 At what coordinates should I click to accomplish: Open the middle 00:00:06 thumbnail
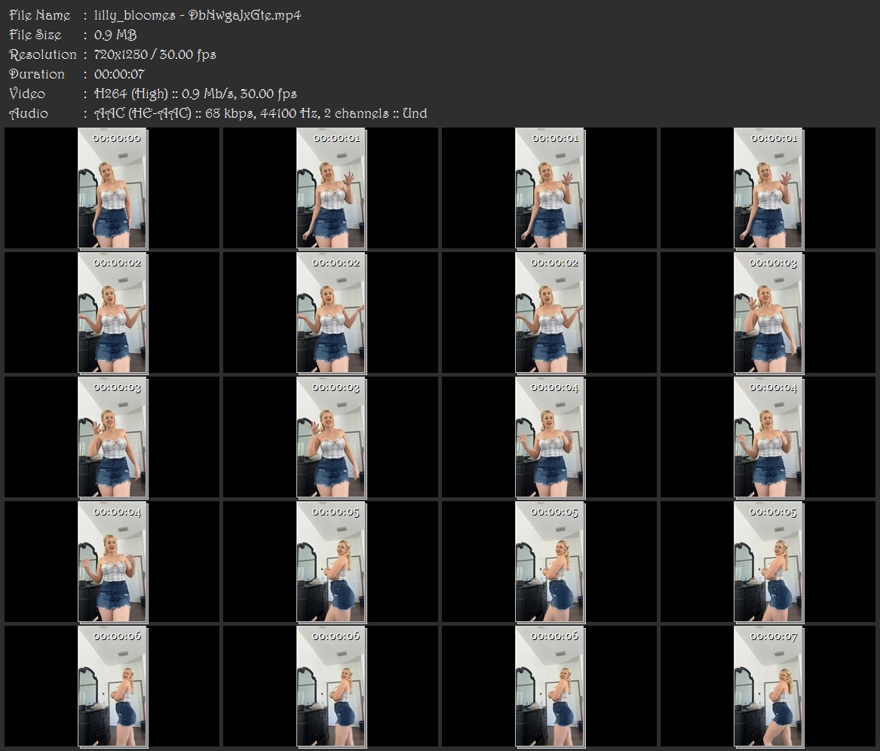pyautogui.click(x=331, y=687)
